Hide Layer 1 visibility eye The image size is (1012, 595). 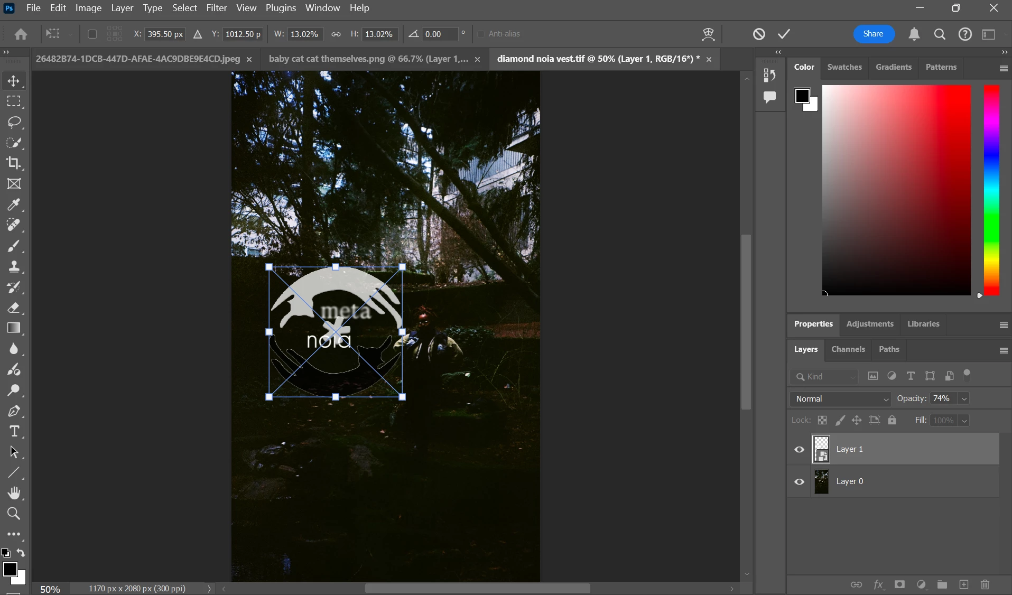[x=799, y=449]
